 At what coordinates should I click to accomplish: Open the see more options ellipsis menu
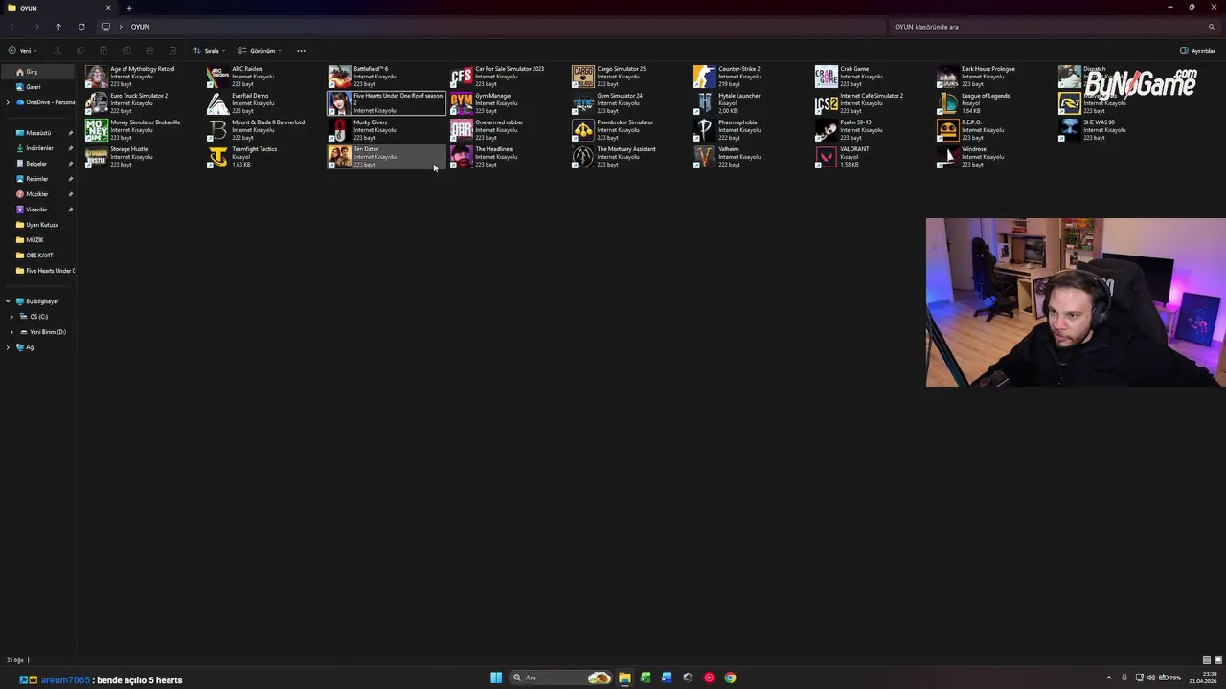point(301,51)
